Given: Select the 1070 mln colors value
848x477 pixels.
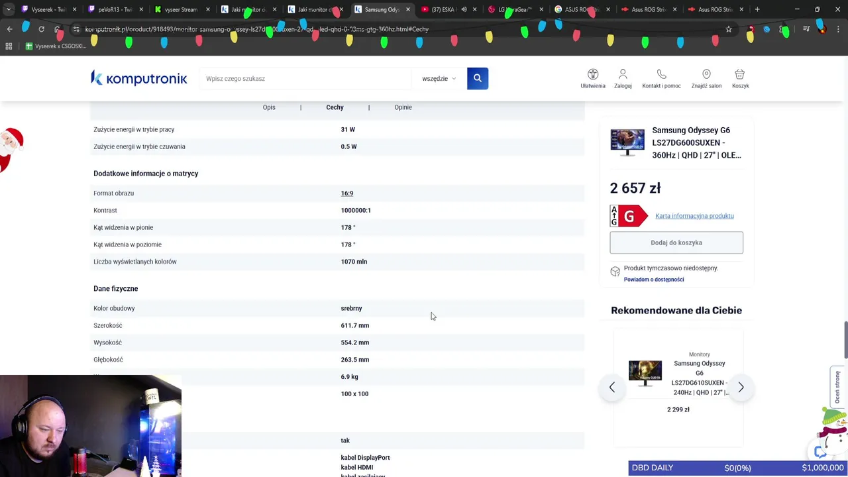Looking at the screenshot, I should tap(354, 262).
